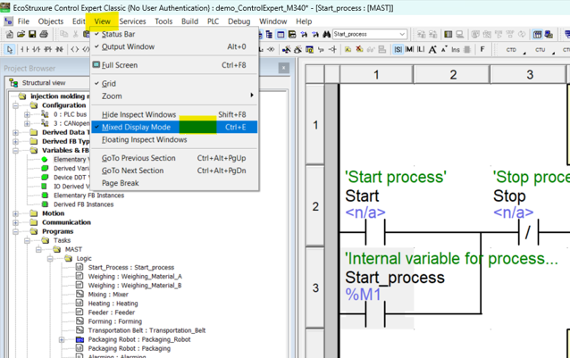Viewport: 570px width, 358px height.
Task: Click the Print icon in the toolbar
Action: 44,34
